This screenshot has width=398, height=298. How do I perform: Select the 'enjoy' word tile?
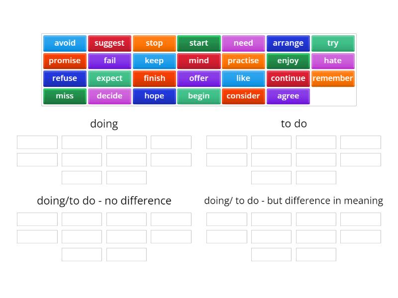(x=288, y=61)
